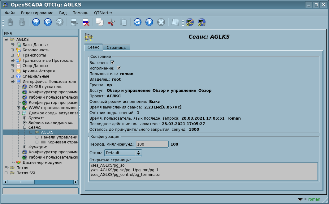Select Панели управления tree item

(x=59, y=137)
